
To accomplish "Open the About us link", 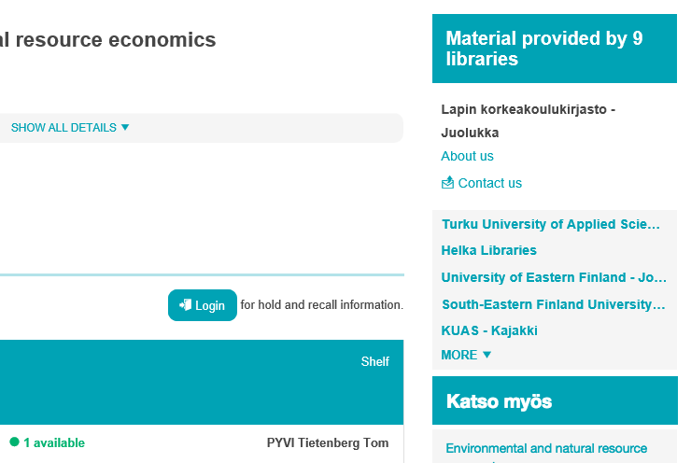I will (467, 156).
